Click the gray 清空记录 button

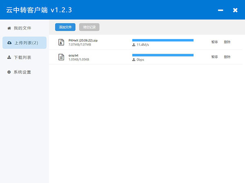89,27
